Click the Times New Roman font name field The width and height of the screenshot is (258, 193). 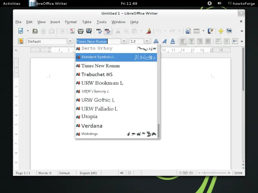98,41
